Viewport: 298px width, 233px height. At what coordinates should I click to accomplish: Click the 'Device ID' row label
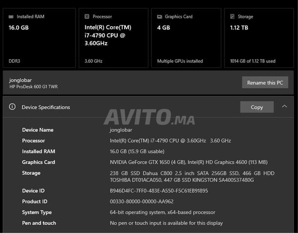(33, 191)
